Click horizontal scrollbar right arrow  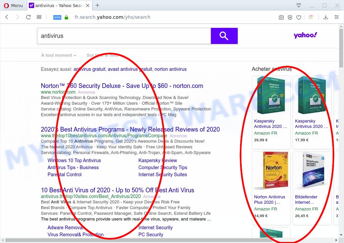(x=336, y=240)
